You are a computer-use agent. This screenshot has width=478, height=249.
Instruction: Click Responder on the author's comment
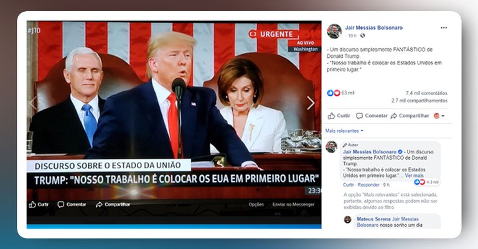368,185
